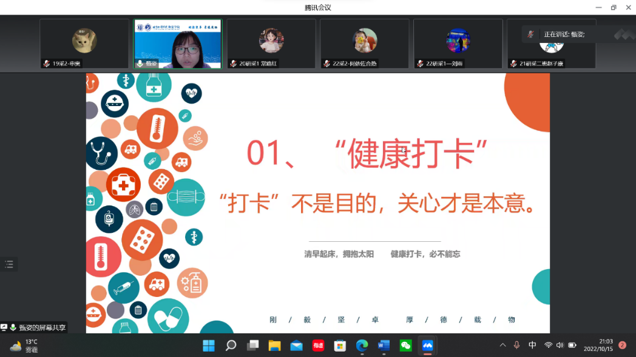Viewport: 636px width, 357px height.
Task: Open the Windows Start menu
Action: click(209, 345)
